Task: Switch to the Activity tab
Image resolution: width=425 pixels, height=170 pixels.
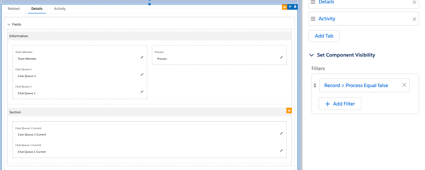Action: (60, 9)
